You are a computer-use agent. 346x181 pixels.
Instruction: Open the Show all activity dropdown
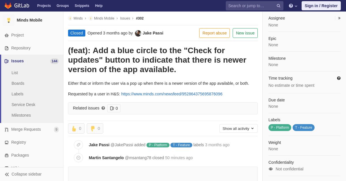click(x=238, y=128)
